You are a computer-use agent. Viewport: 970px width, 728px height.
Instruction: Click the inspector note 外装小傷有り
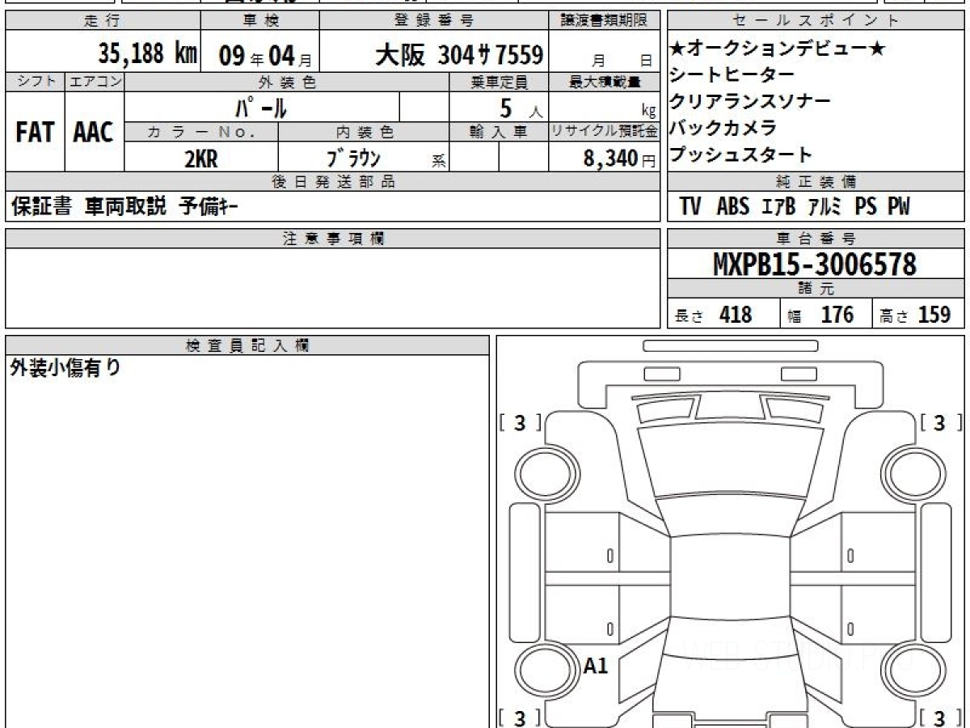(x=65, y=368)
